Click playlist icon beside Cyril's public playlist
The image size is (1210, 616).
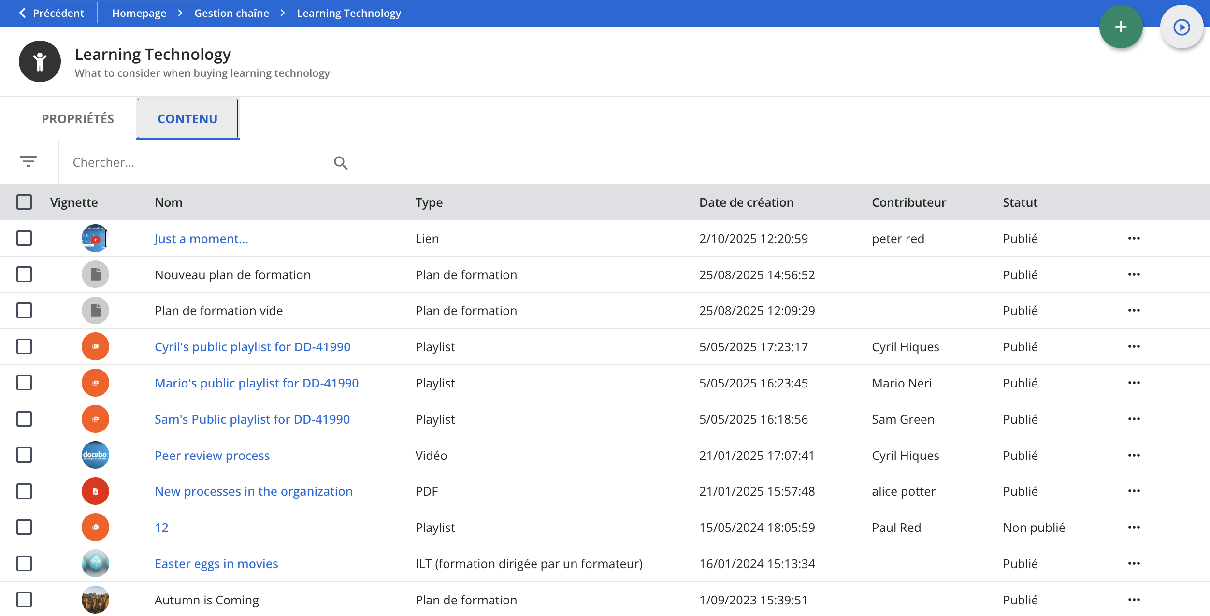point(95,346)
